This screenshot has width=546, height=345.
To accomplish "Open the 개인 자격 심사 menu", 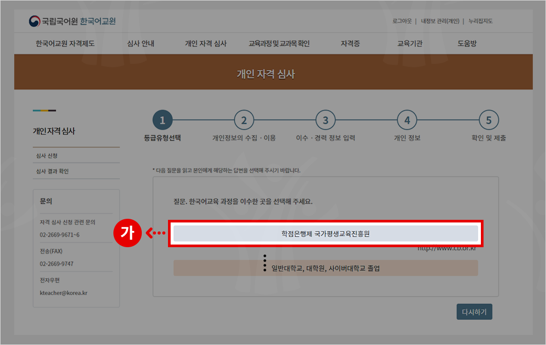I will pyautogui.click(x=206, y=44).
